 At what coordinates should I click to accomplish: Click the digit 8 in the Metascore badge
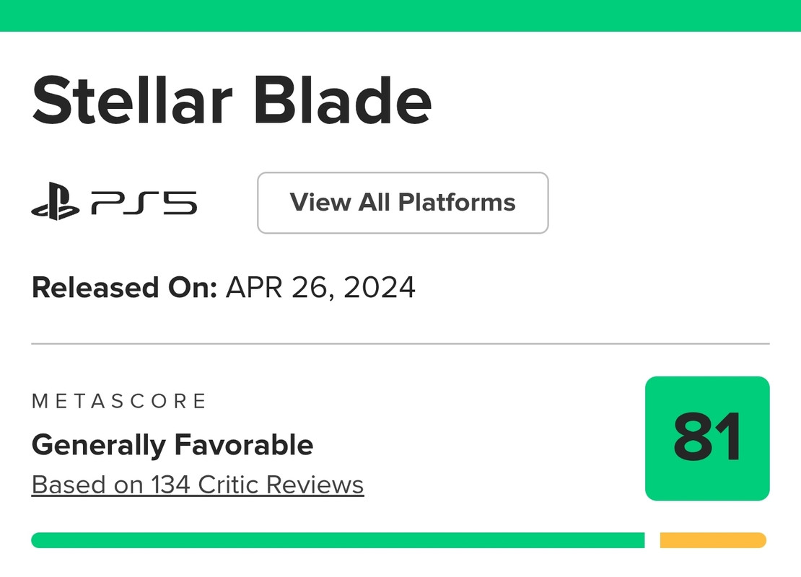click(691, 438)
